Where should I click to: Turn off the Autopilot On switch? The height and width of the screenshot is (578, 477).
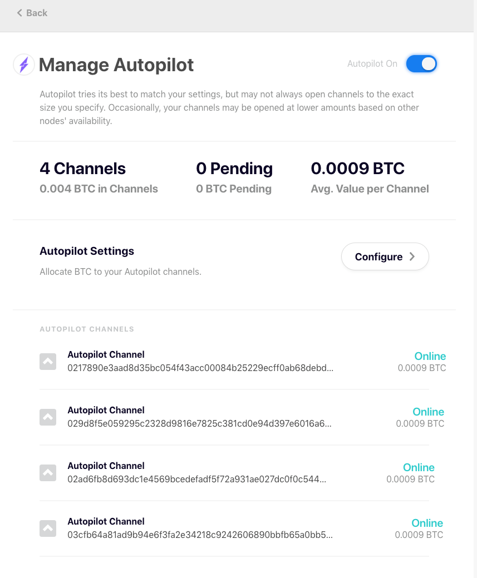click(x=421, y=64)
